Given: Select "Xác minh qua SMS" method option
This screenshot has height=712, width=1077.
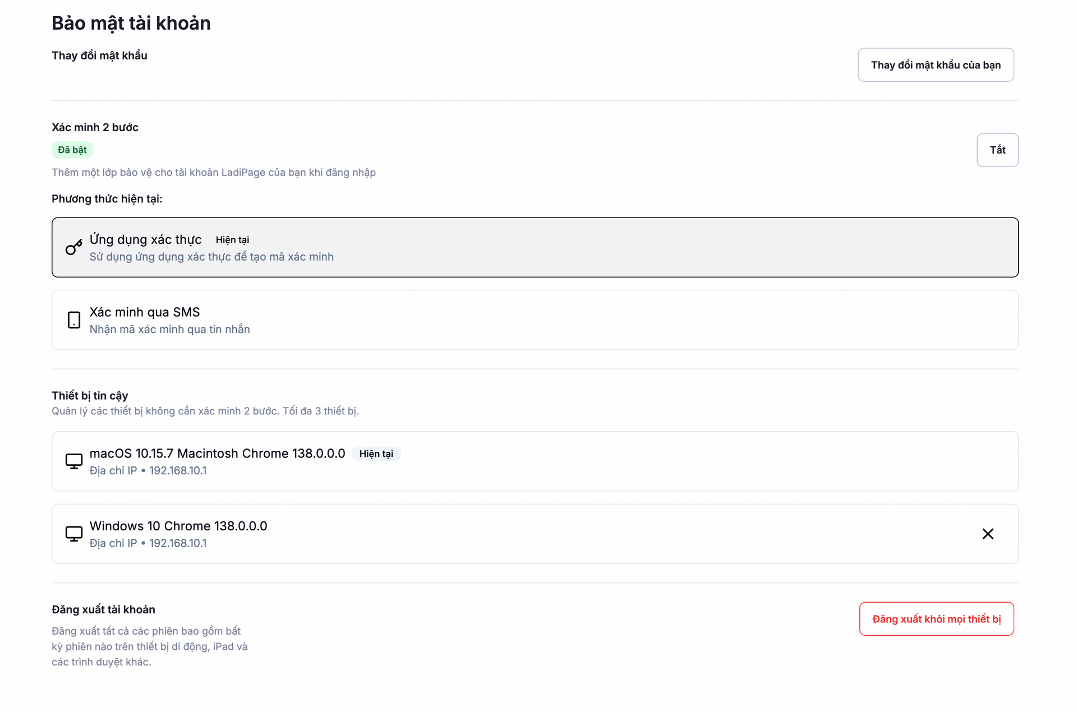Looking at the screenshot, I should coord(145,312).
